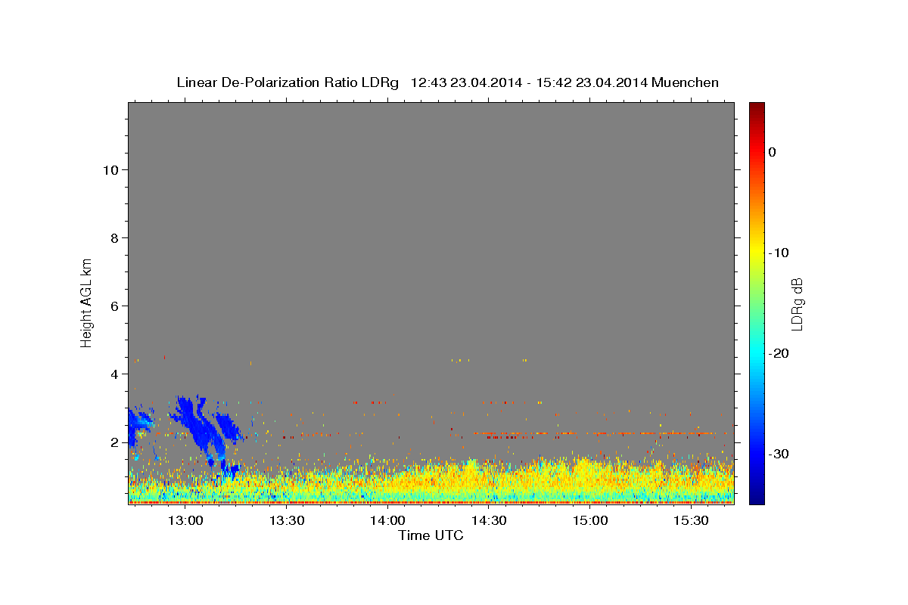Click the yellow boundary-layer region near 15:00
This screenshot has width=908, height=605.
[590, 476]
